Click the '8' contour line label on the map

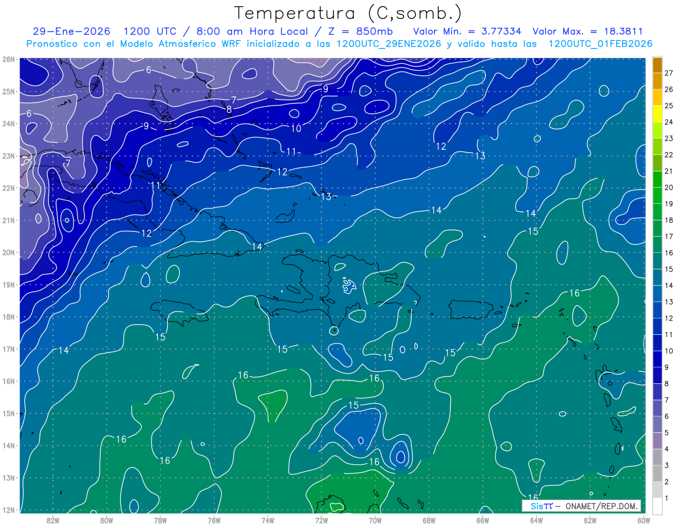point(229,109)
